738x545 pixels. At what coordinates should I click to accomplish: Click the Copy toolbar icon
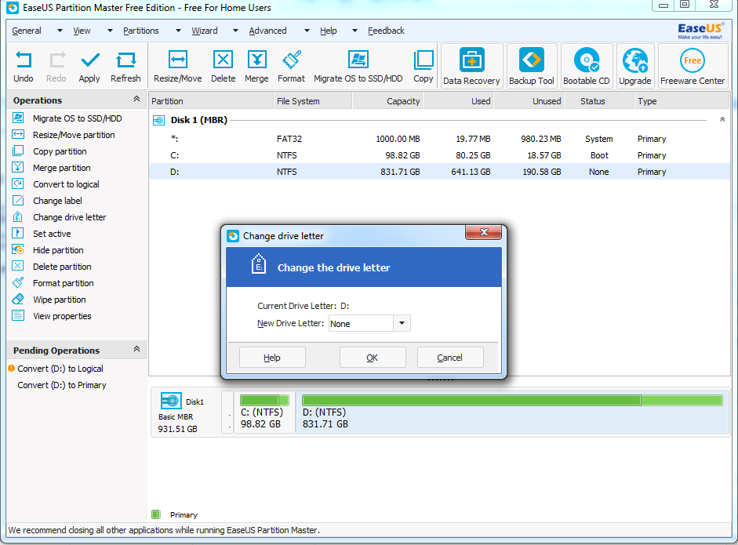click(424, 60)
